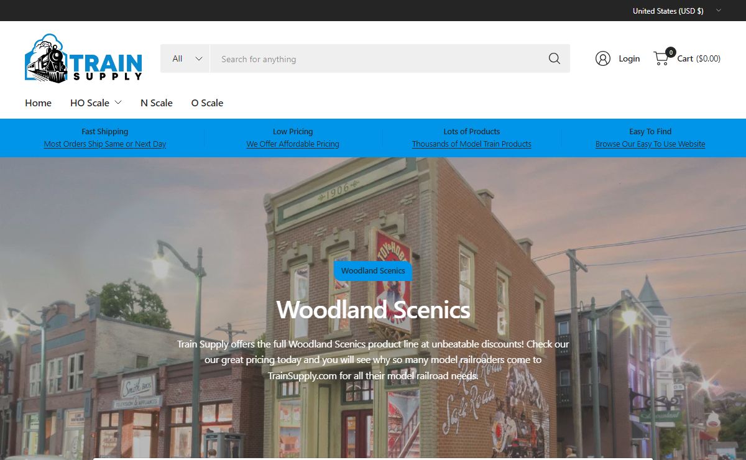Open the N Scale menu item

click(x=157, y=103)
